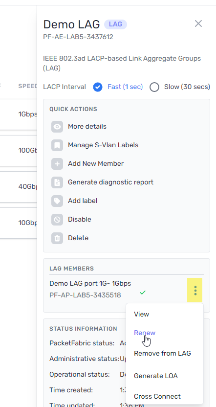
Task: Select Fast (1 sec) LACP interval
Action: point(98,87)
